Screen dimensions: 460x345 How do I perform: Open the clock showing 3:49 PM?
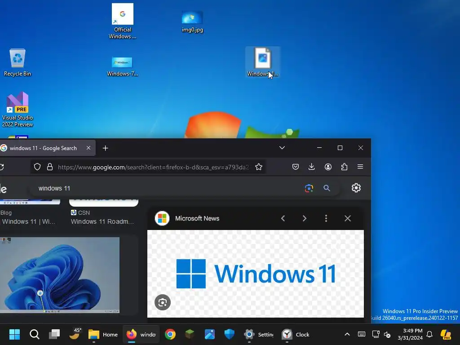[410, 334]
